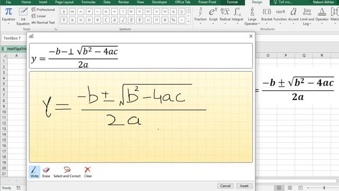This screenshot has height=191, width=339.
Task: Open the Operator structures dropdown
Action: pyautogui.click(x=322, y=16)
